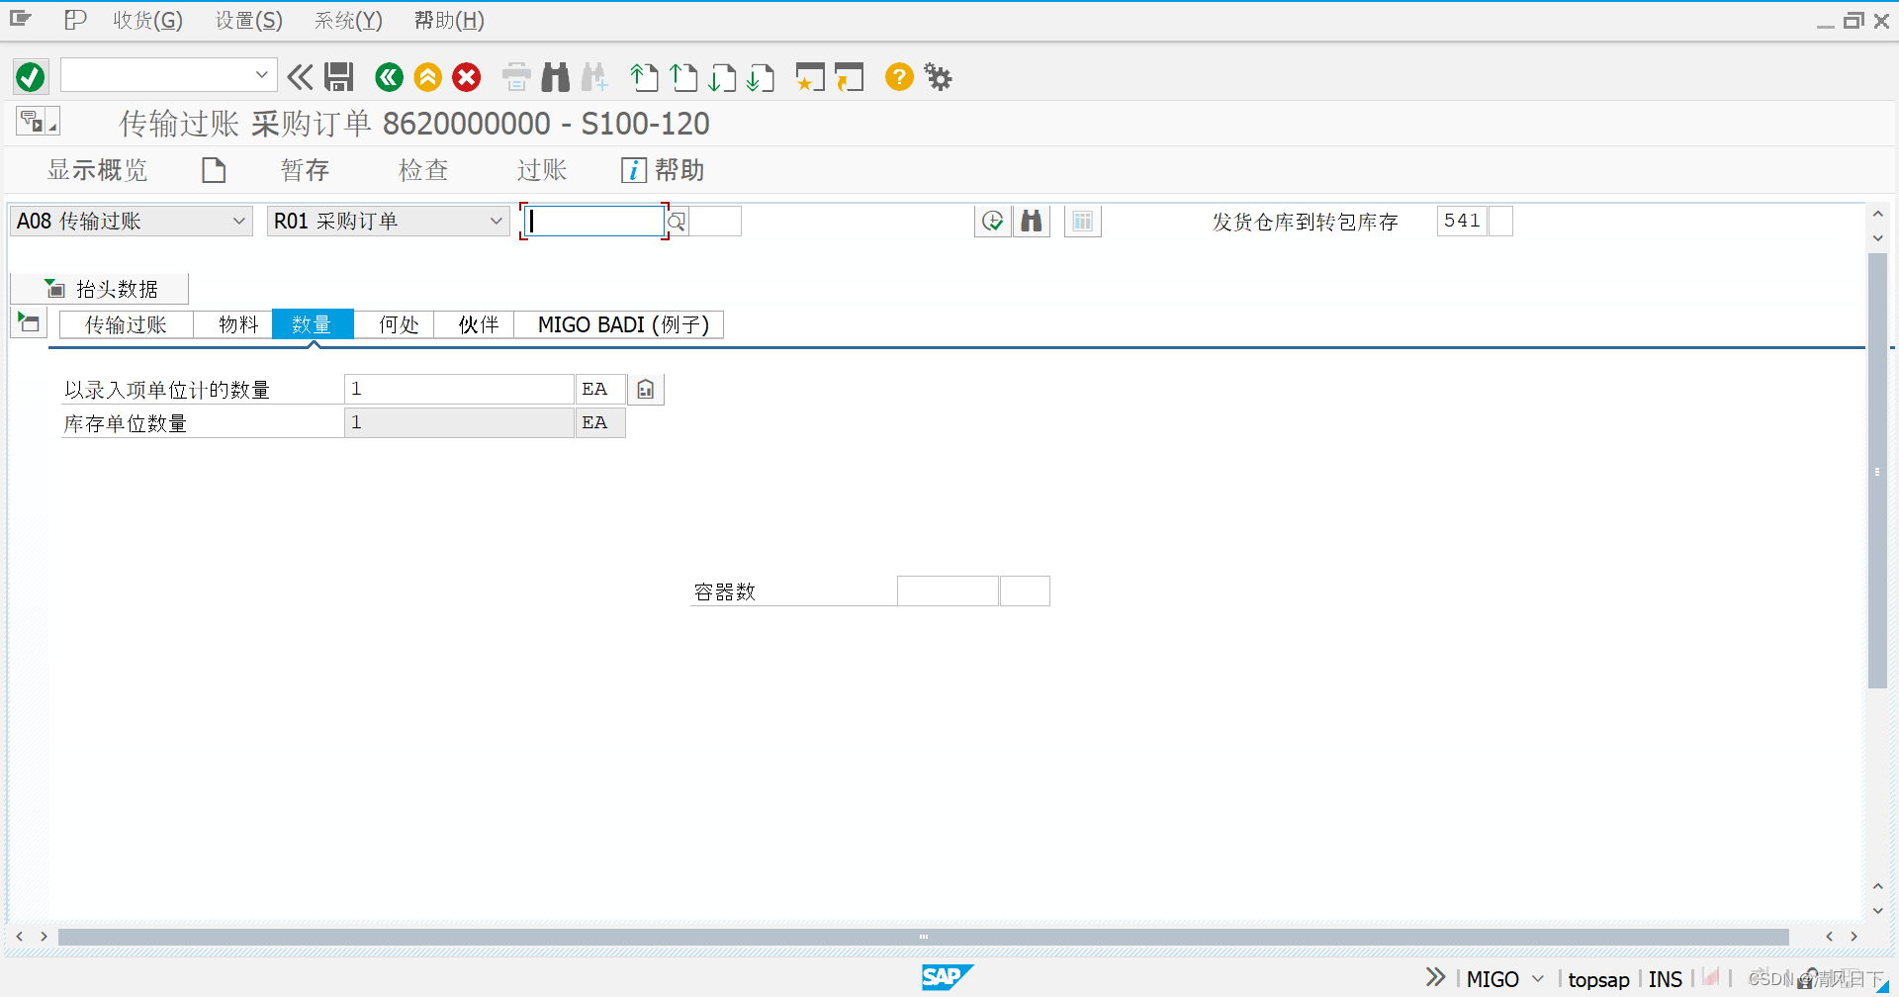Click the 以录入项单位计的数量 quantity field
1899x997 pixels.
(459, 390)
